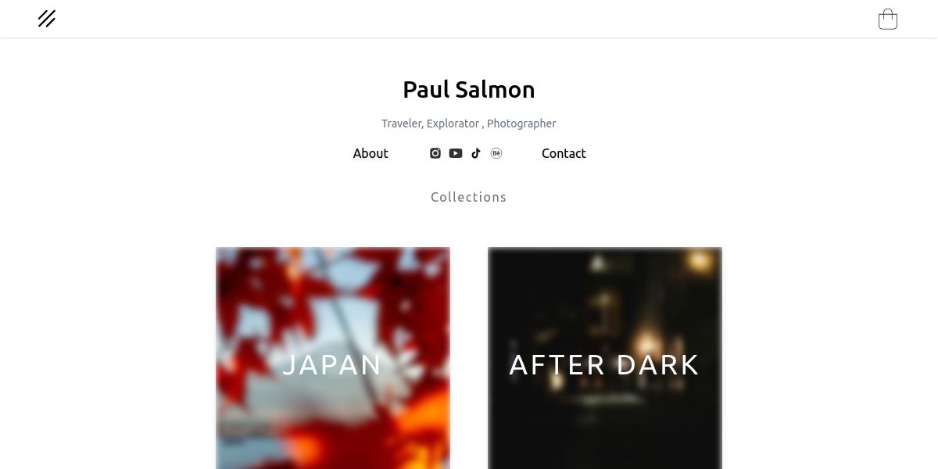
Task: Click the double-slash site logo icon
Action: [x=47, y=19]
